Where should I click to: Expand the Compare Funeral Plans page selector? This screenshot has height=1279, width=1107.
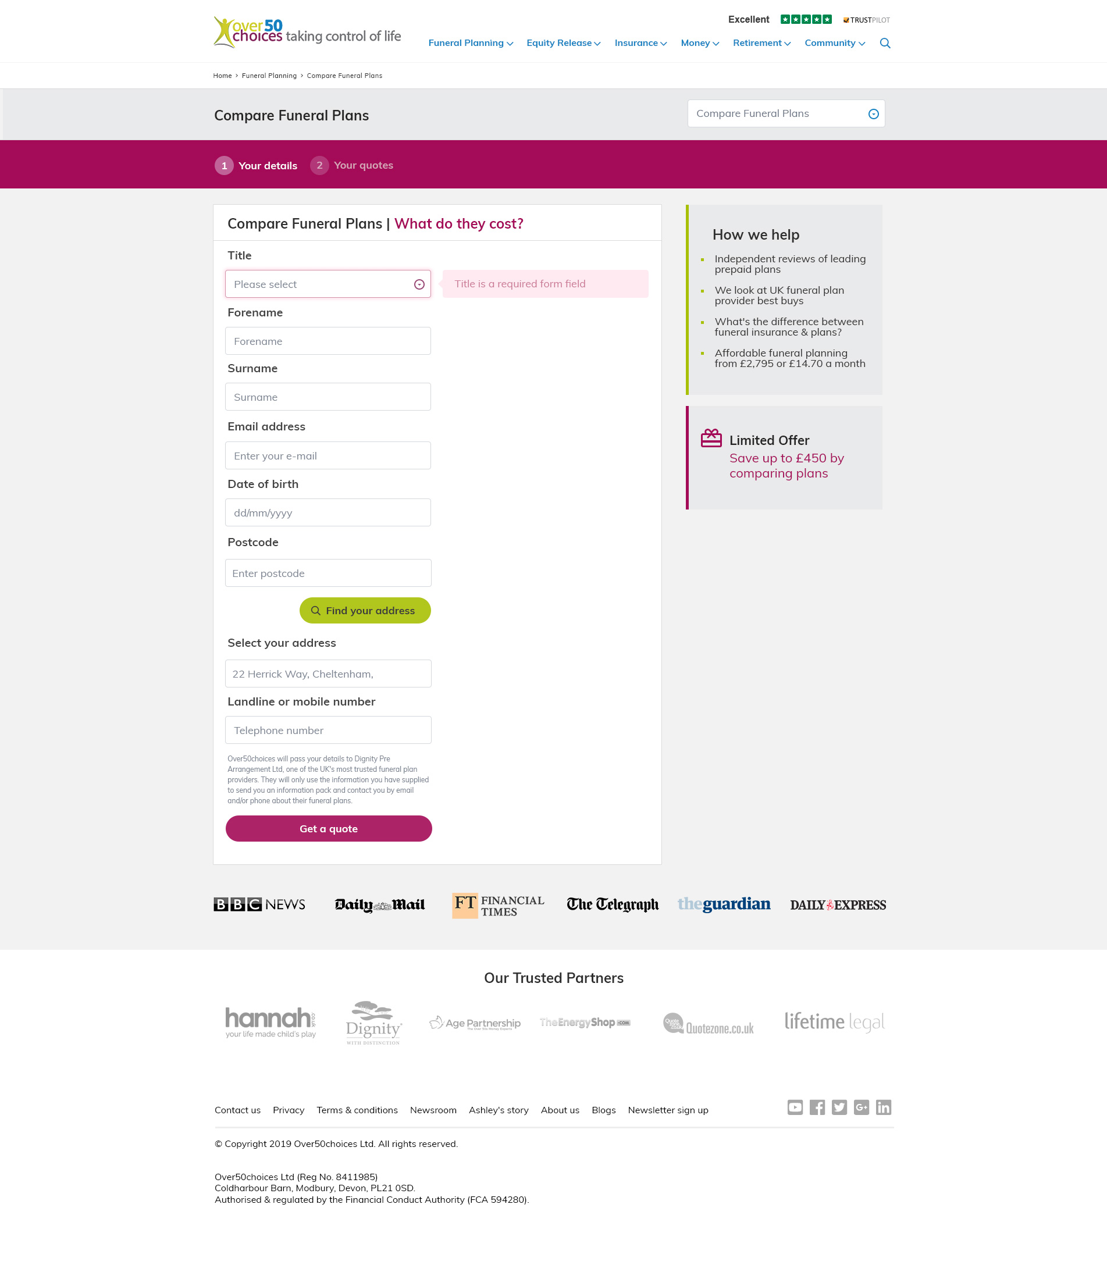pos(785,113)
